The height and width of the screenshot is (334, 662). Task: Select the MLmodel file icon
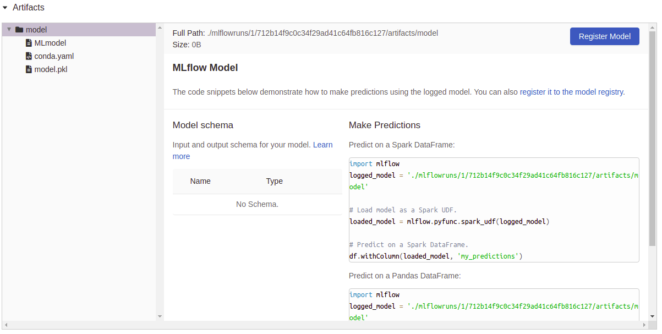pyautogui.click(x=29, y=43)
